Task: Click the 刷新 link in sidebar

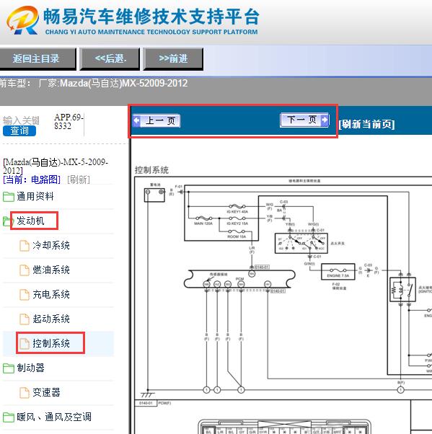Action: click(x=79, y=180)
